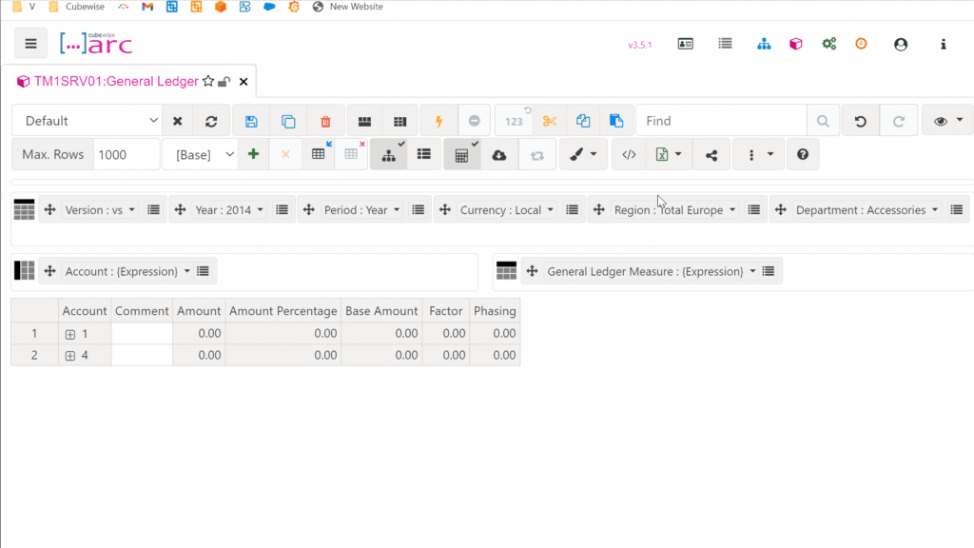The height and width of the screenshot is (548, 974).
Task: Click the cloud download icon
Action: click(x=498, y=154)
